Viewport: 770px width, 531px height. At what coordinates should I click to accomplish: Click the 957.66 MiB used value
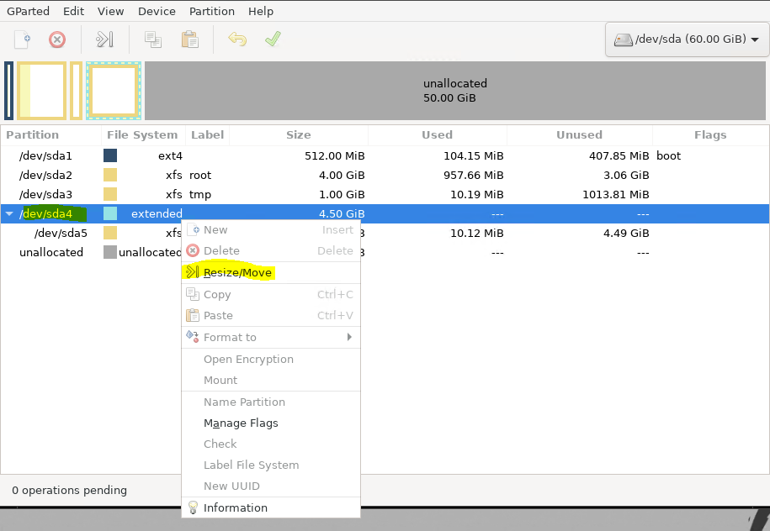click(x=474, y=175)
